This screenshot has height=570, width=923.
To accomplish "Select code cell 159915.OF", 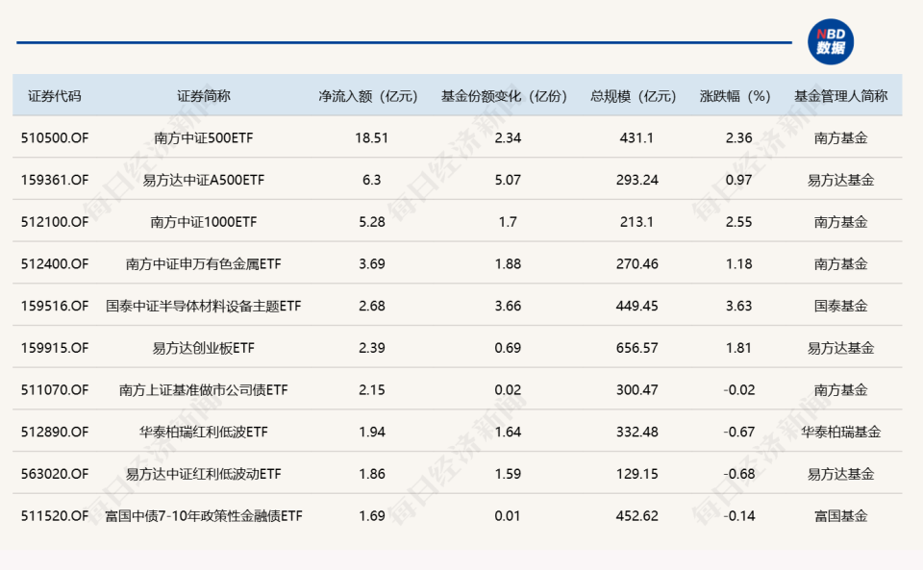I will click(55, 348).
